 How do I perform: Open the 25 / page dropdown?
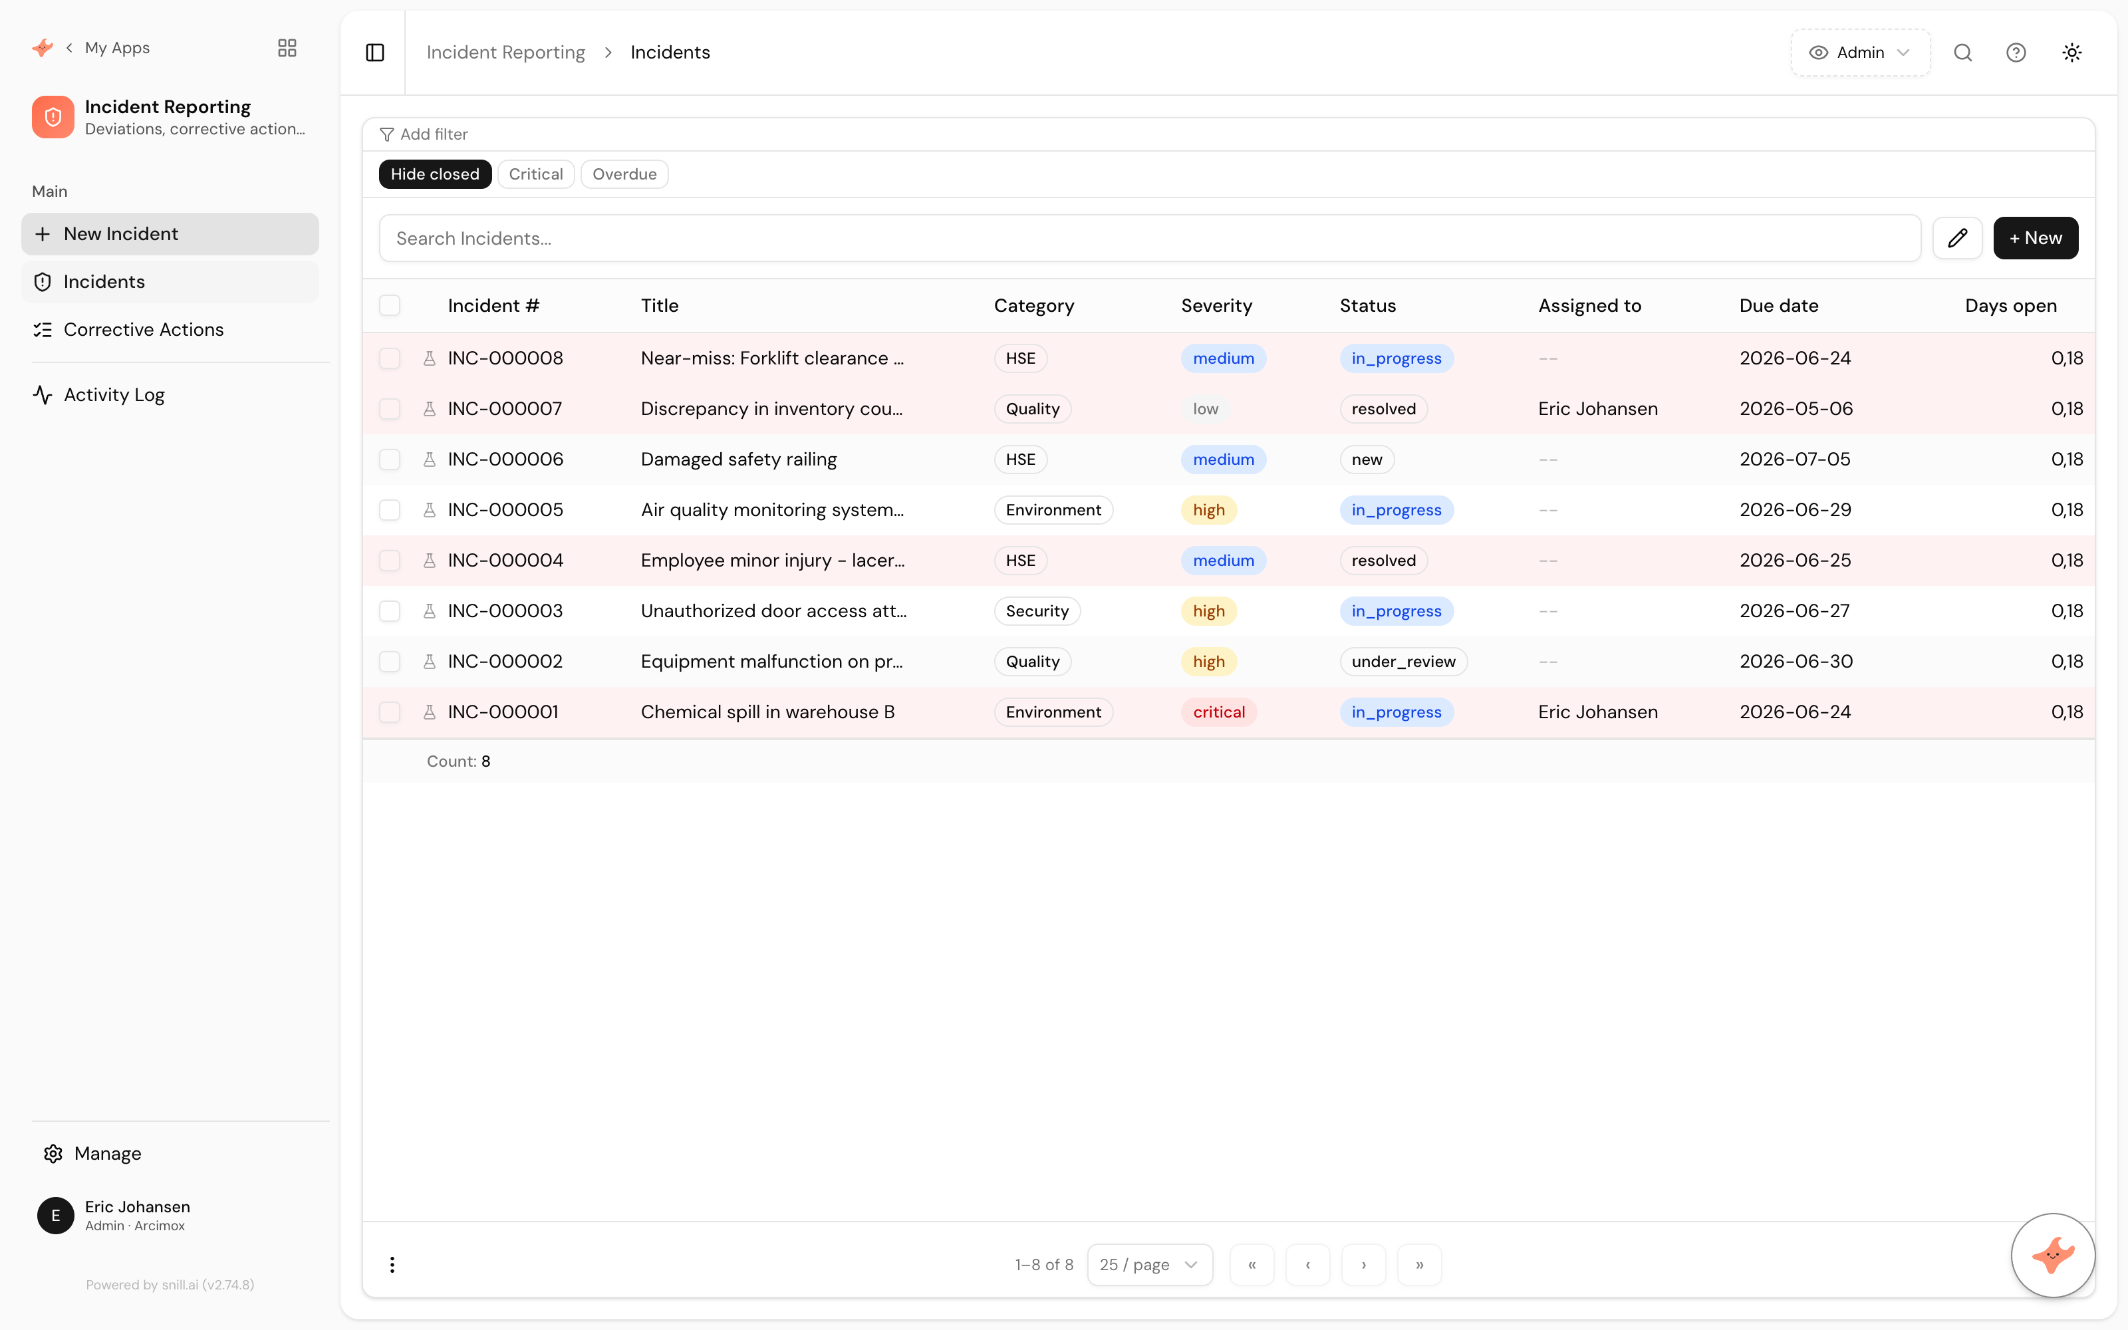pos(1149,1265)
